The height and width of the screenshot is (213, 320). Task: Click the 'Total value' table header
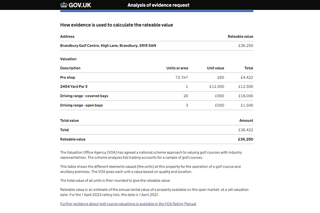[69, 120]
